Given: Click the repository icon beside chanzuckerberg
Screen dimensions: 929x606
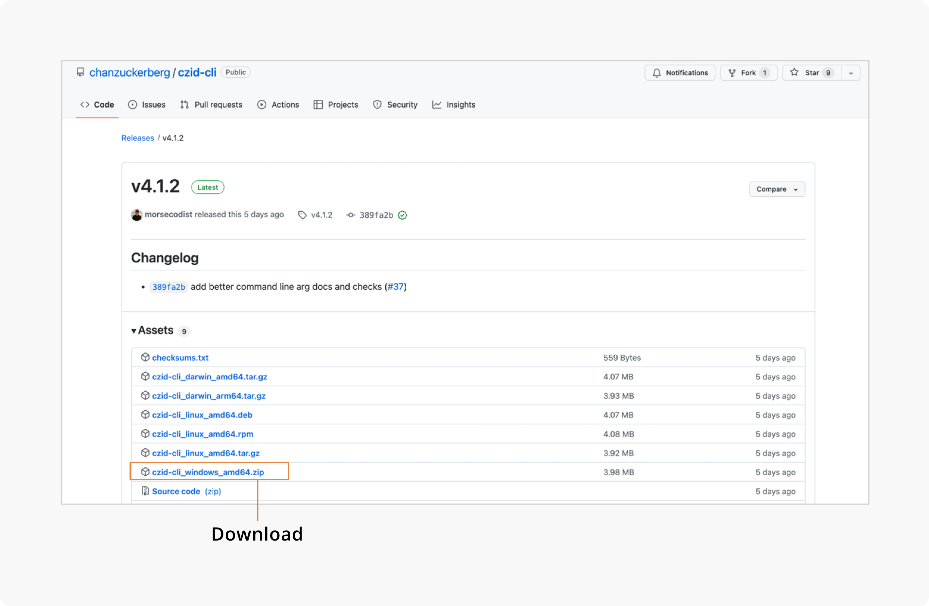Looking at the screenshot, I should coord(80,72).
